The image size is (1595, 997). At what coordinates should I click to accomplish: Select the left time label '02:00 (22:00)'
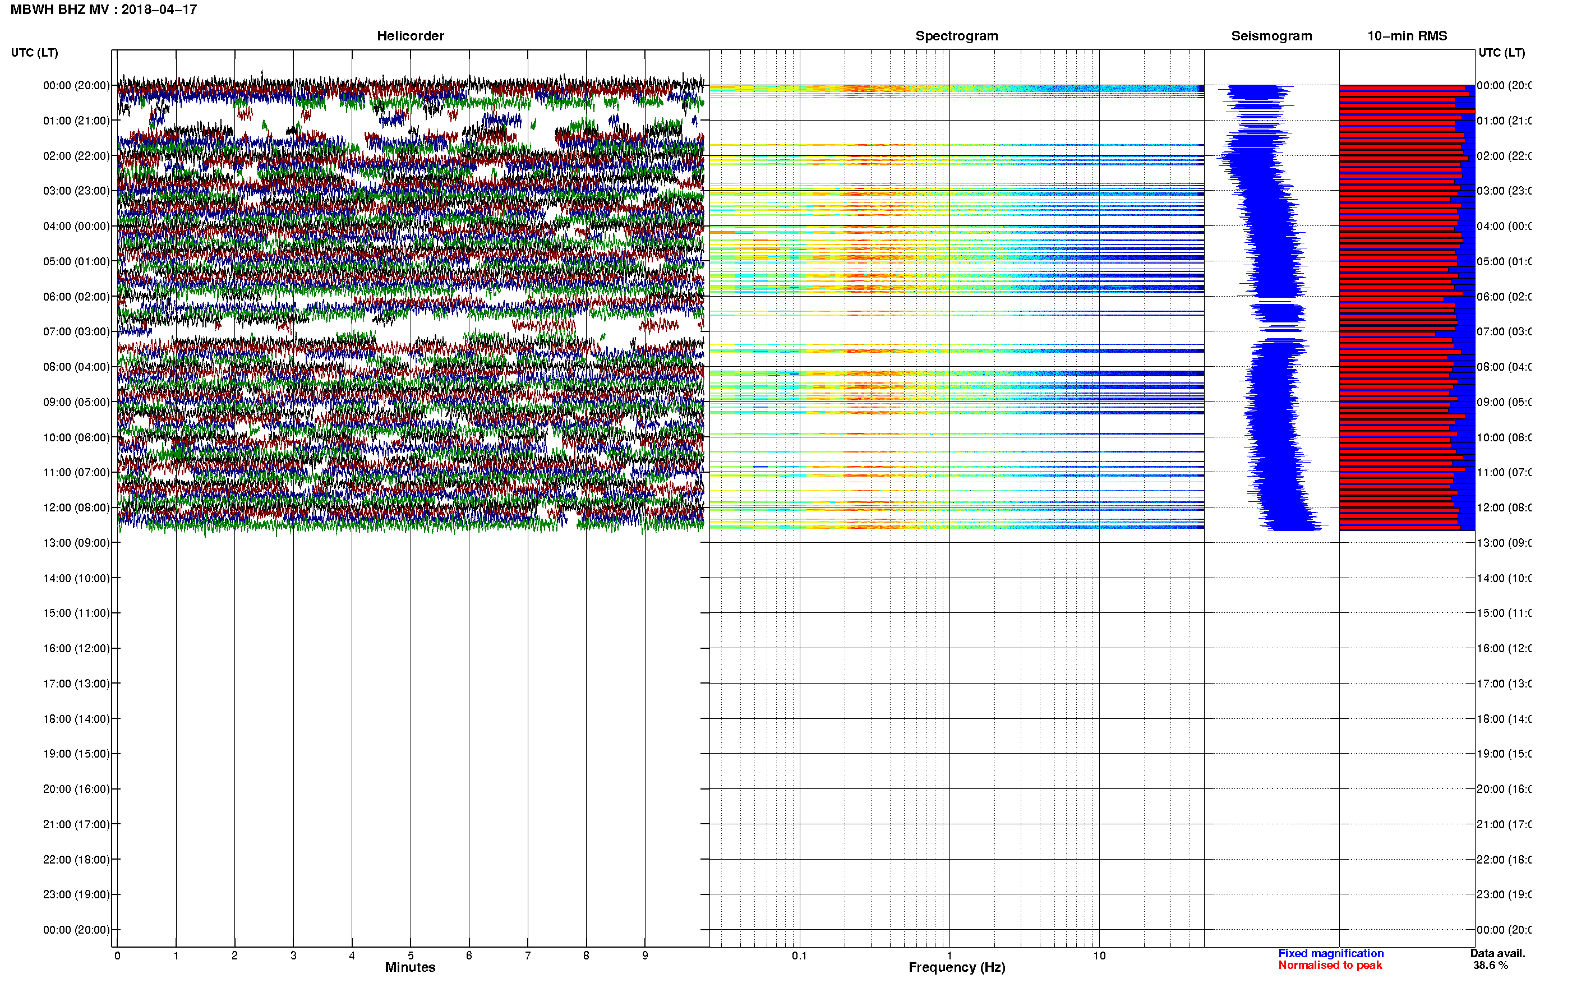(x=76, y=156)
